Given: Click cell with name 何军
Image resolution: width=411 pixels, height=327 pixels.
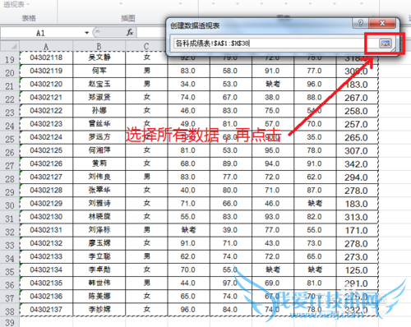Looking at the screenshot, I should click(x=99, y=71).
